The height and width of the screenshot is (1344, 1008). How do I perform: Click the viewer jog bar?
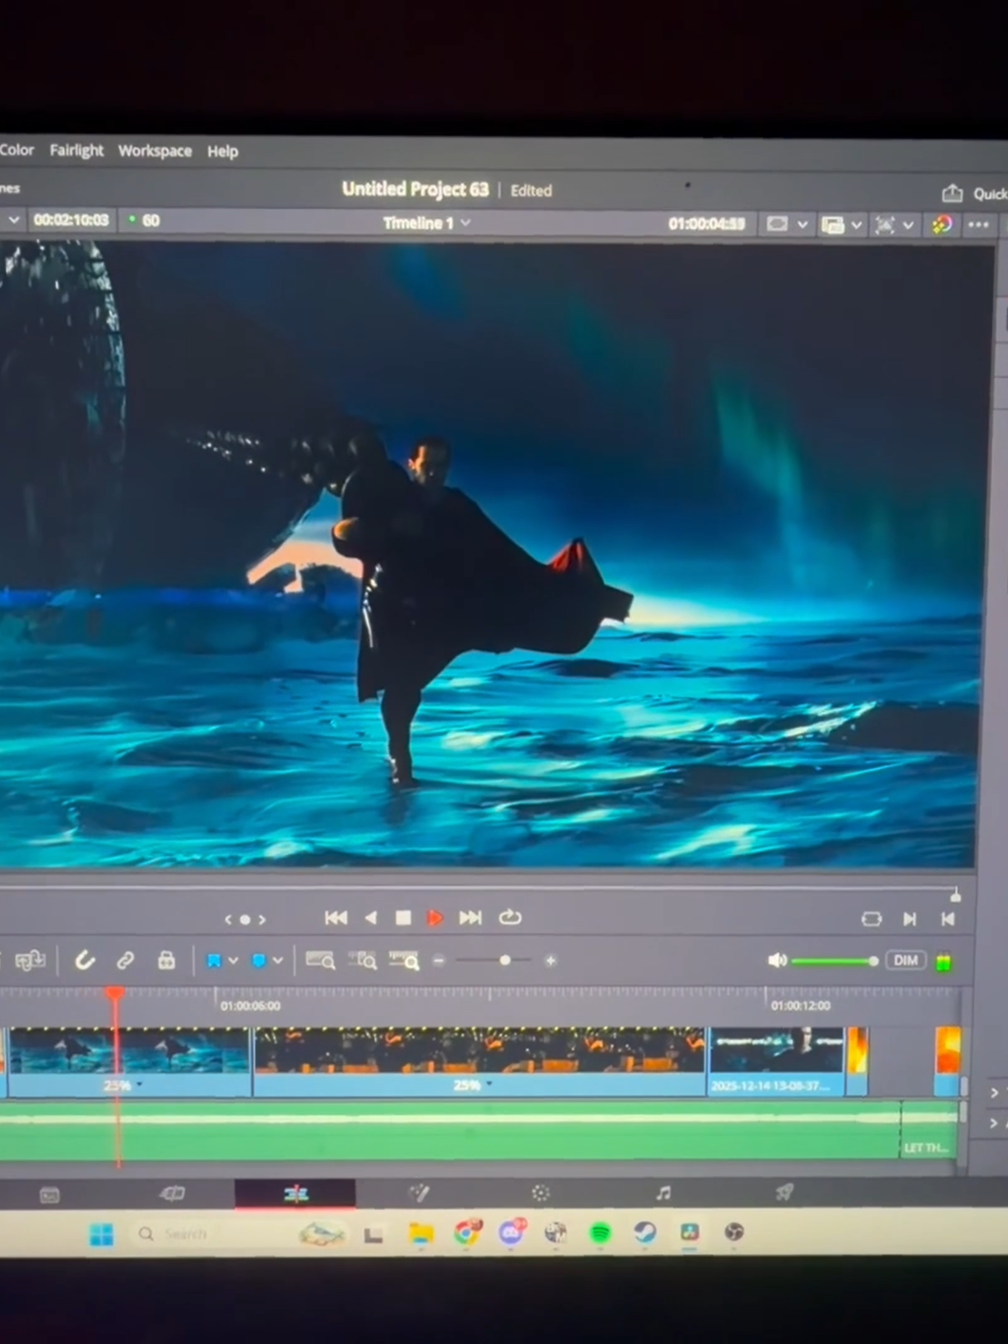pos(478,888)
